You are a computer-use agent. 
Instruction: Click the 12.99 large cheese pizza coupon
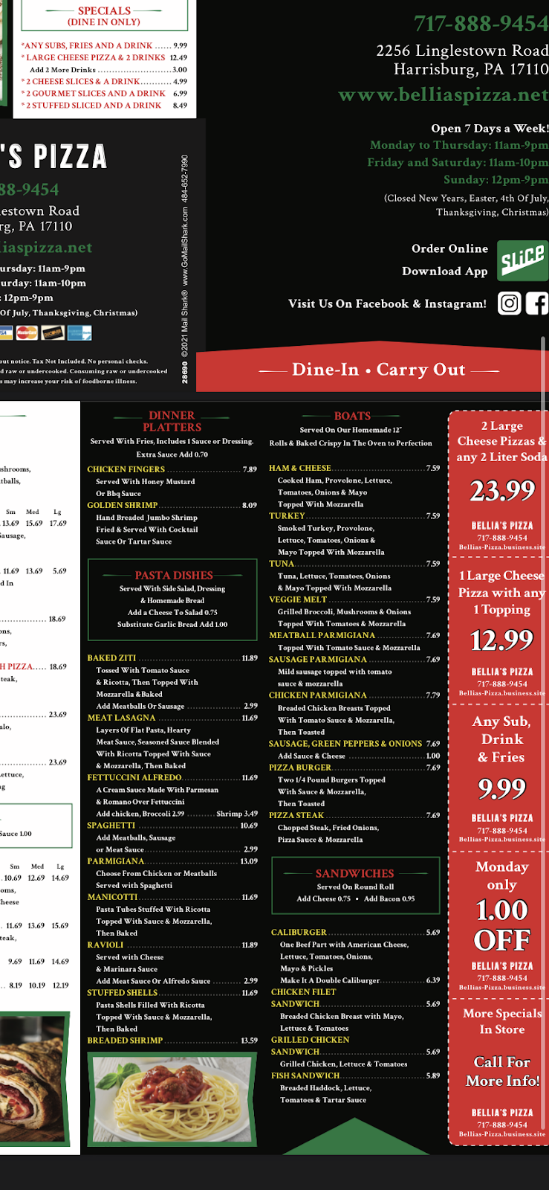tap(501, 629)
